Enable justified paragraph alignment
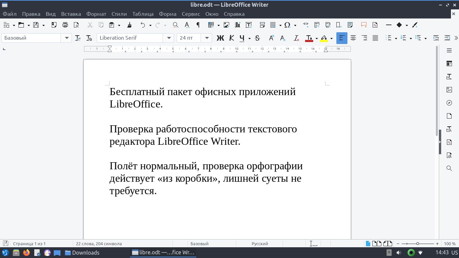 (x=375, y=38)
